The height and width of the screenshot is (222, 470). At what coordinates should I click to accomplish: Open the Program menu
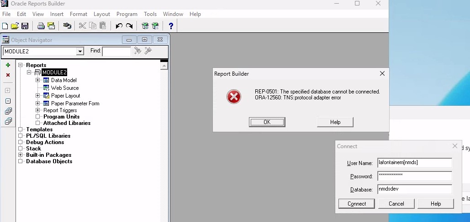pos(127,14)
